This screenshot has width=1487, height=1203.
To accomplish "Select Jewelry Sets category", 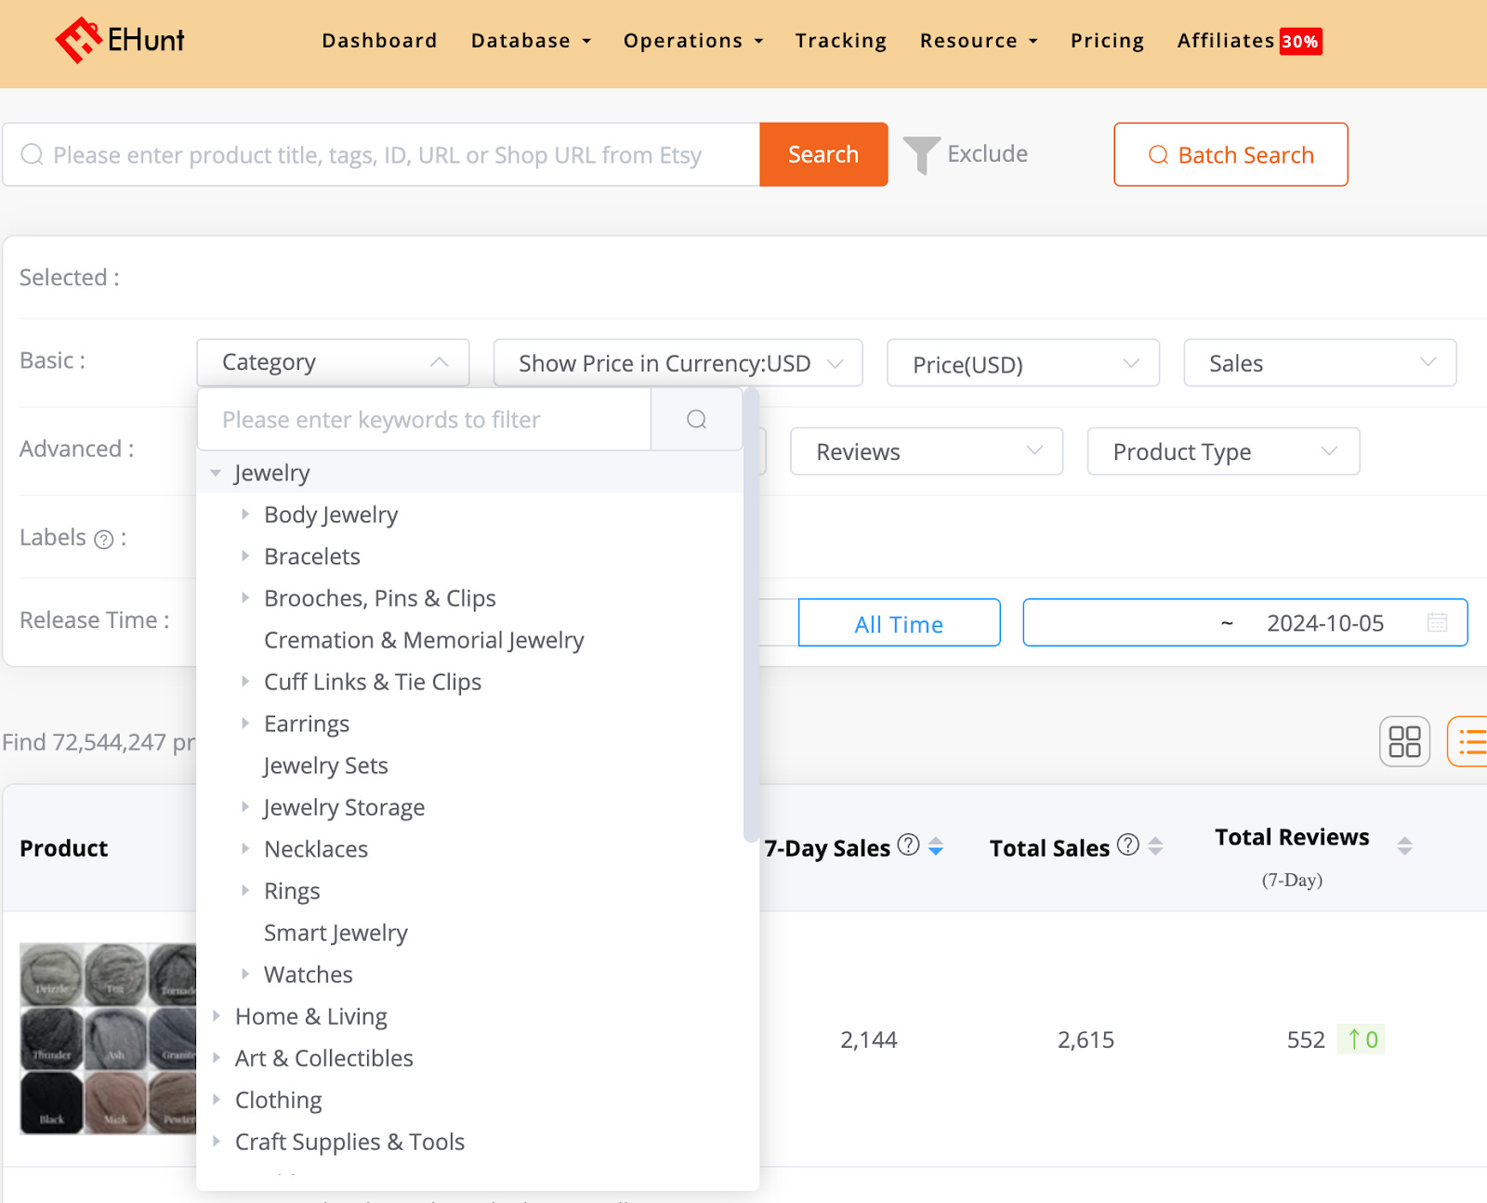I will pyautogui.click(x=326, y=765).
